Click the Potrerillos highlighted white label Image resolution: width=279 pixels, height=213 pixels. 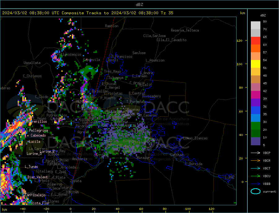point(37,121)
